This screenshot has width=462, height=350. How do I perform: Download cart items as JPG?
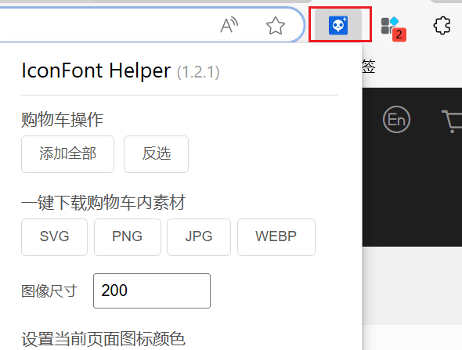pos(199,237)
